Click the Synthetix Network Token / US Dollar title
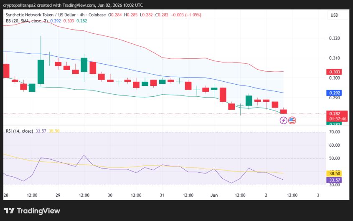 (x=41, y=15)
